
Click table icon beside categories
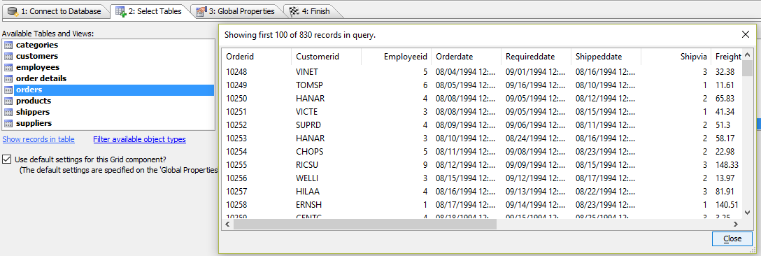click(x=8, y=45)
